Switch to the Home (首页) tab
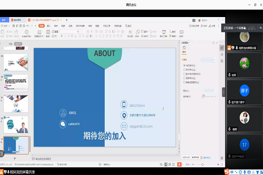The image size is (263, 175). [x=4, y=20]
